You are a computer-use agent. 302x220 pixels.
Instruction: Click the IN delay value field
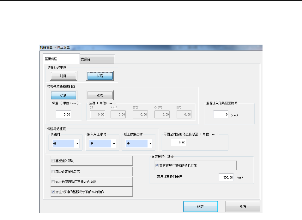98,115
